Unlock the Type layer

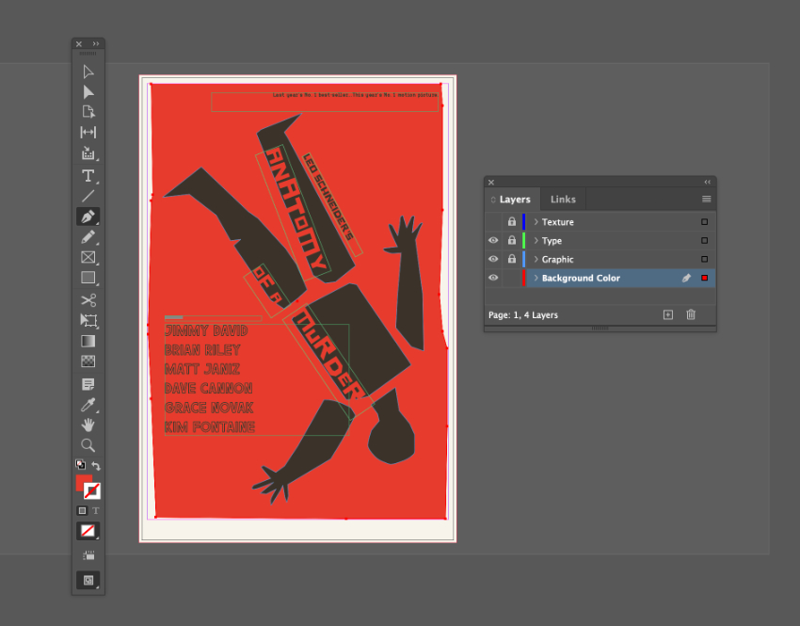click(512, 240)
